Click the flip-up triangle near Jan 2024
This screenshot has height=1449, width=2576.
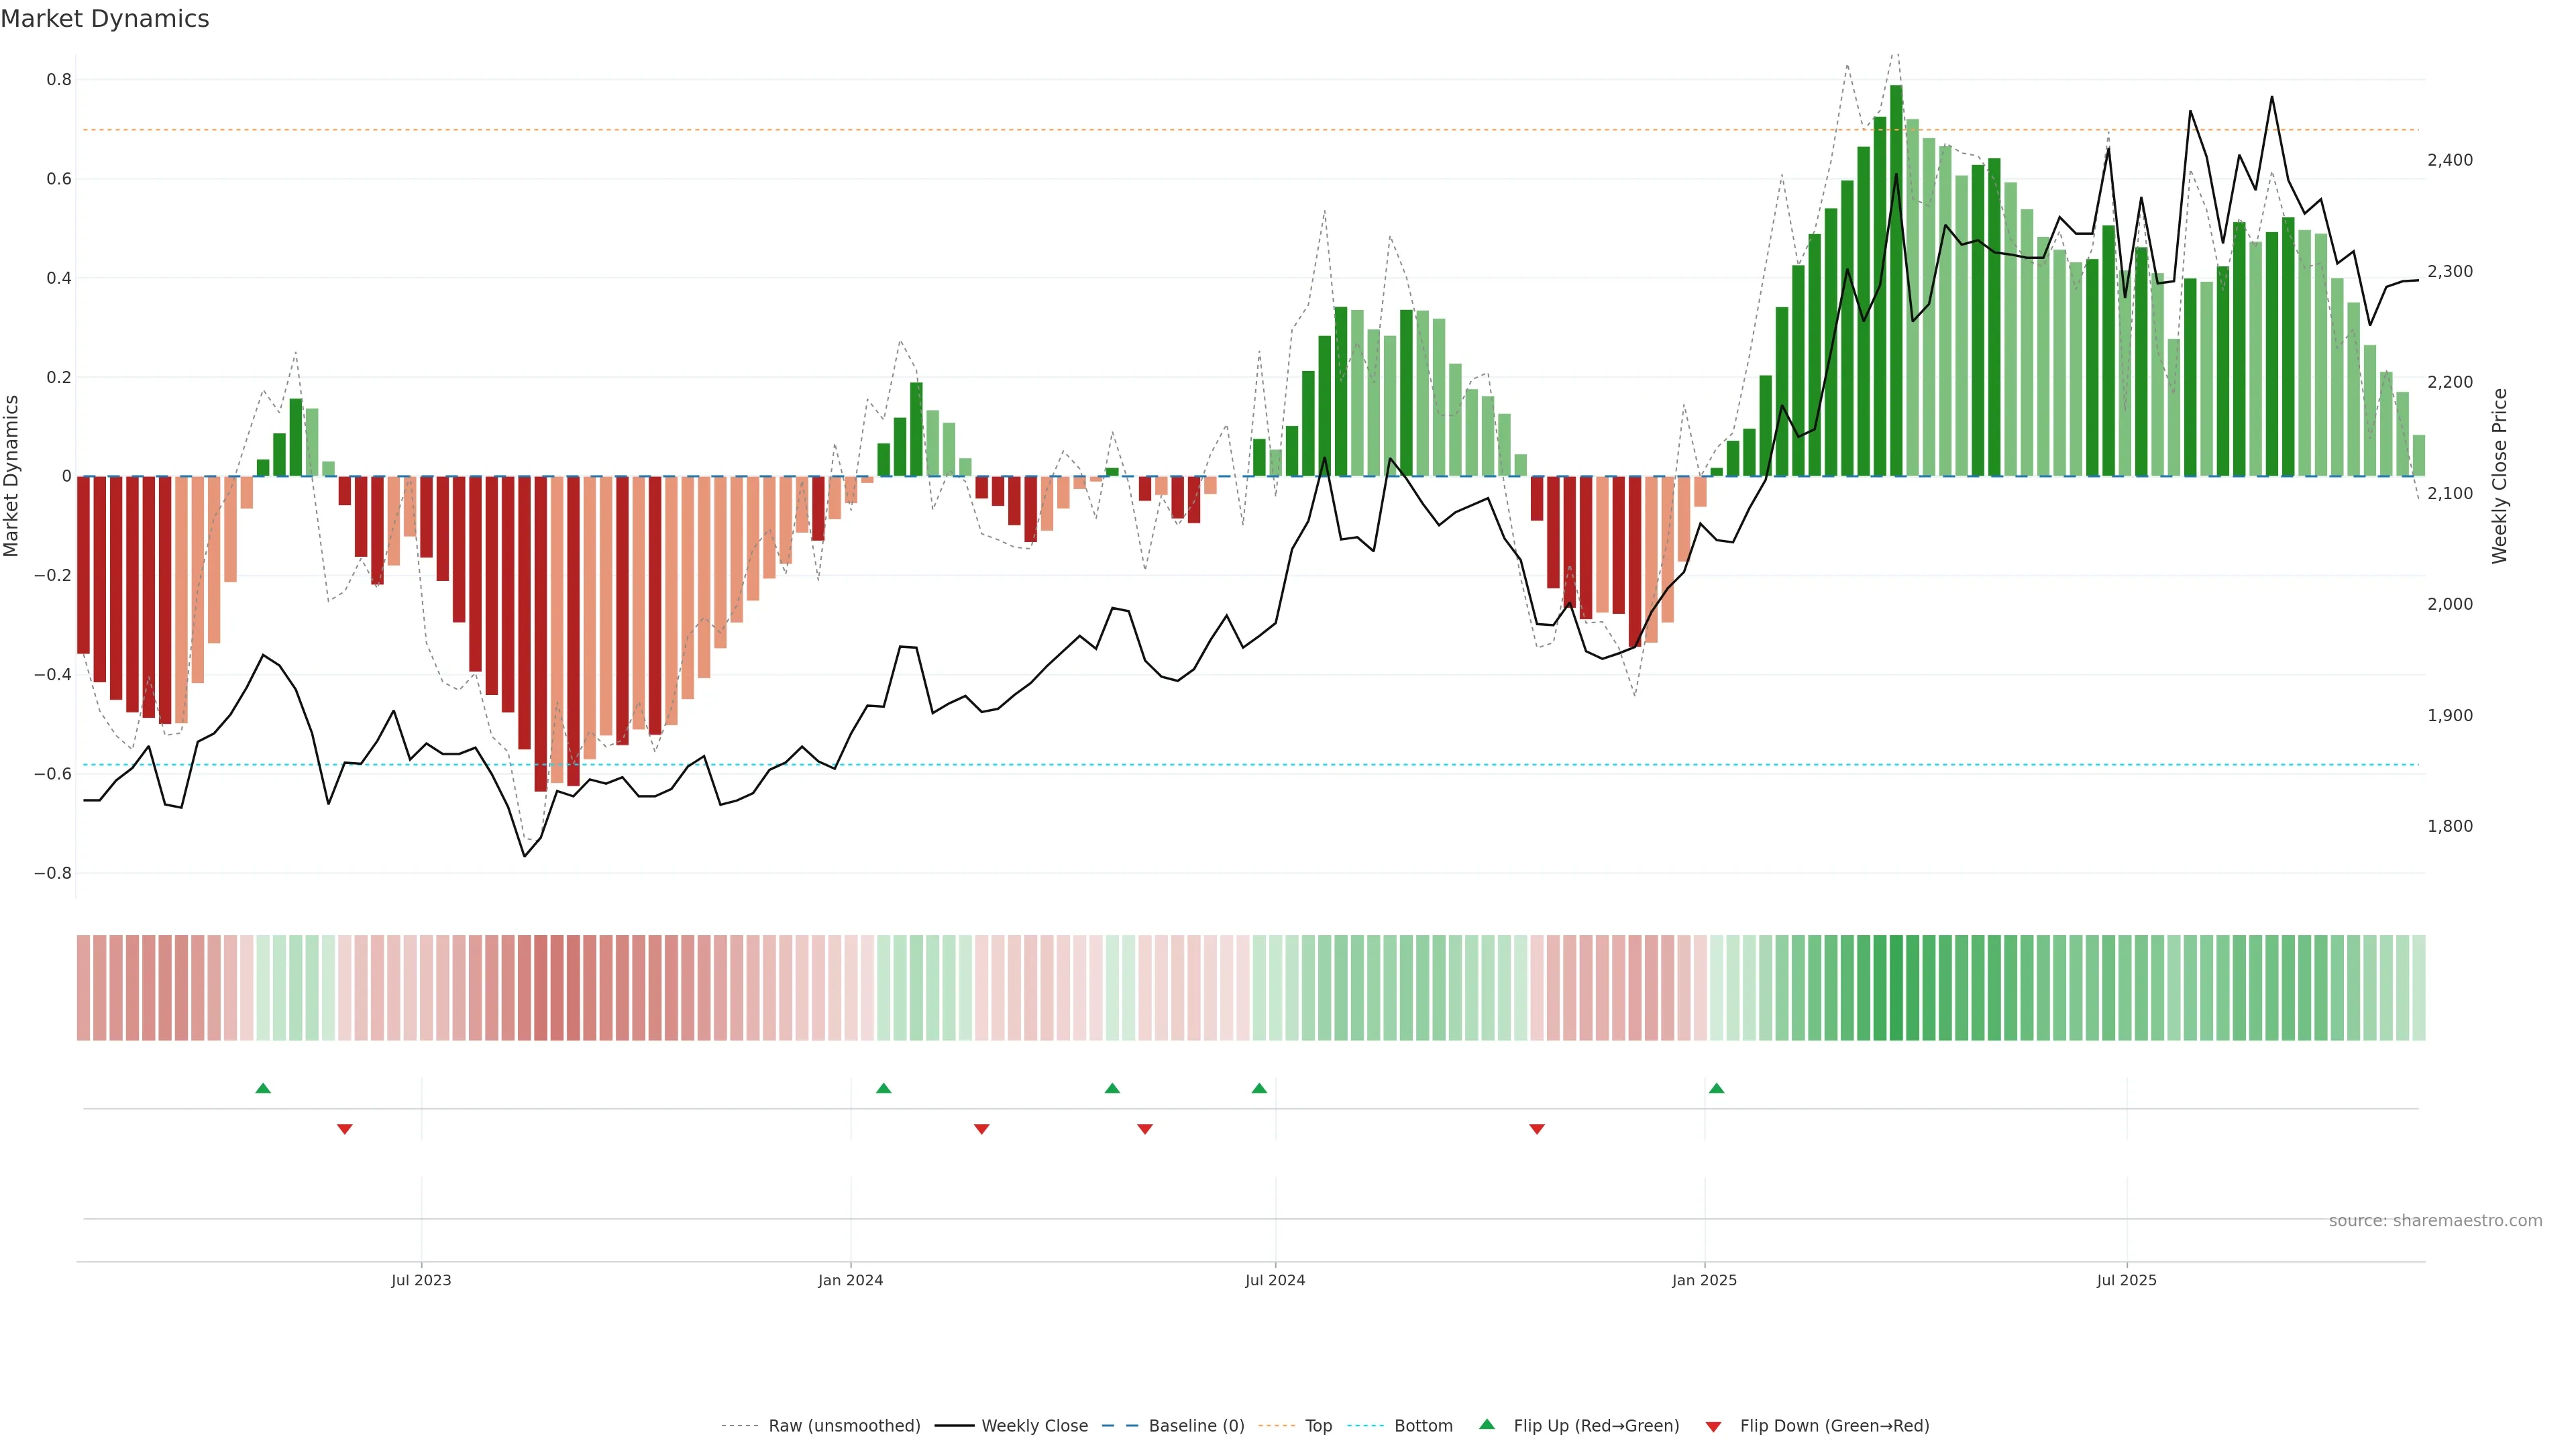pyautogui.click(x=883, y=1088)
